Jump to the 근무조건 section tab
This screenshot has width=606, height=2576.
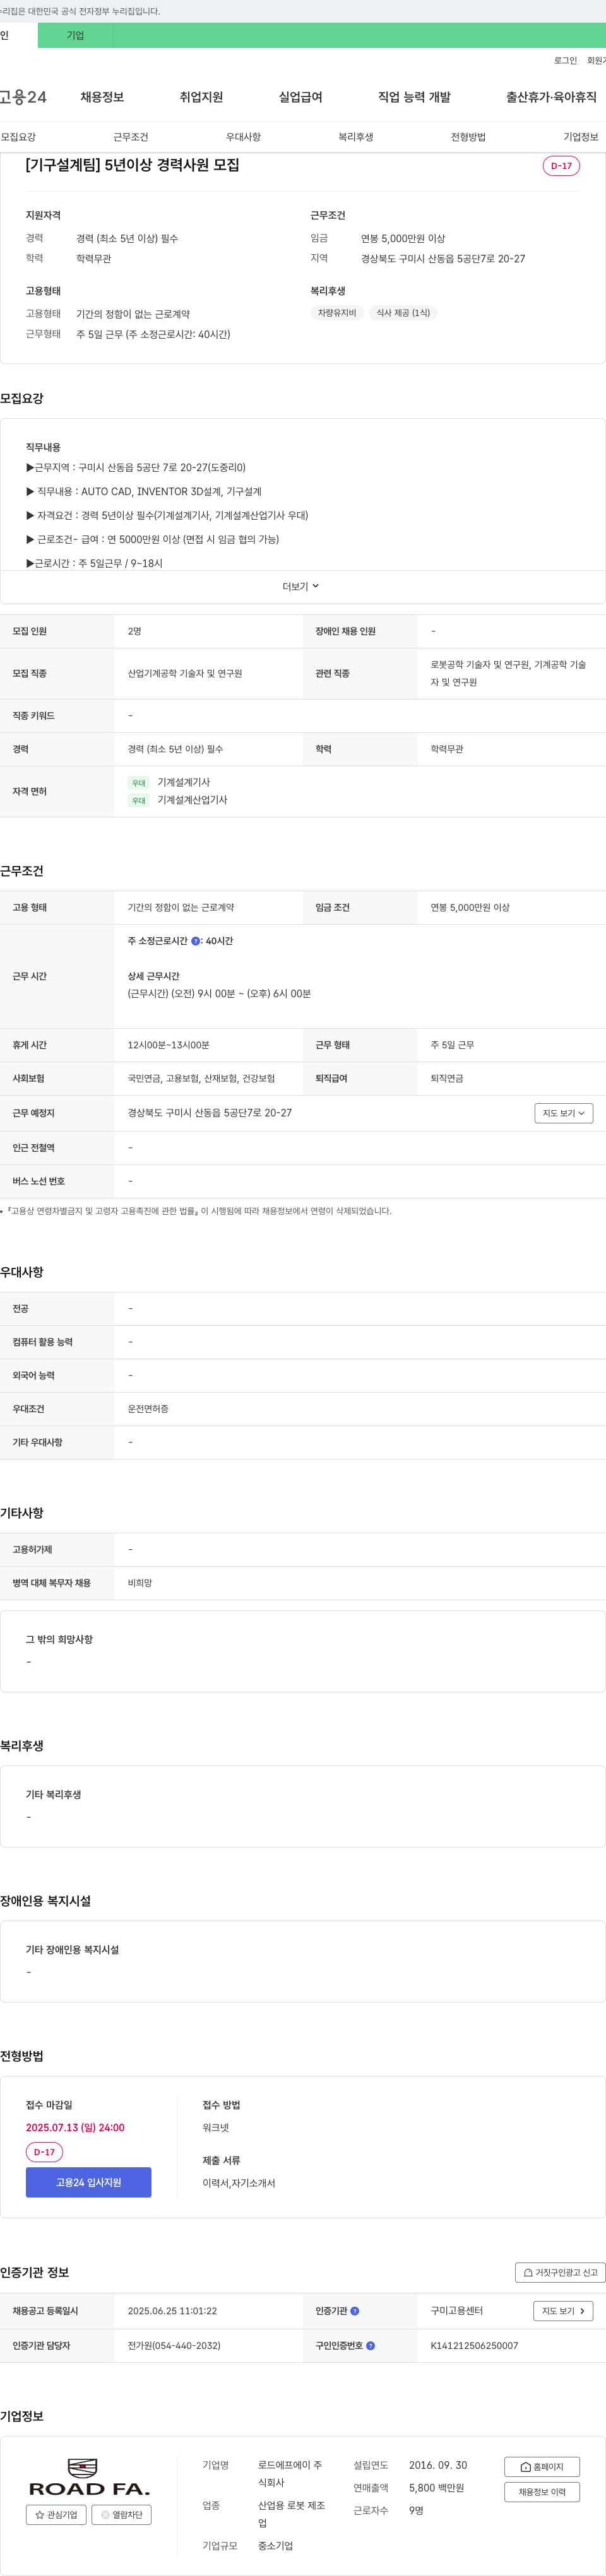(131, 137)
